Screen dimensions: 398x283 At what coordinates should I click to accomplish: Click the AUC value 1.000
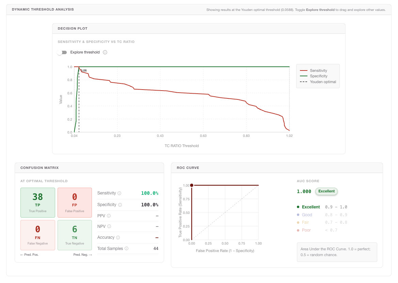tap(304, 192)
